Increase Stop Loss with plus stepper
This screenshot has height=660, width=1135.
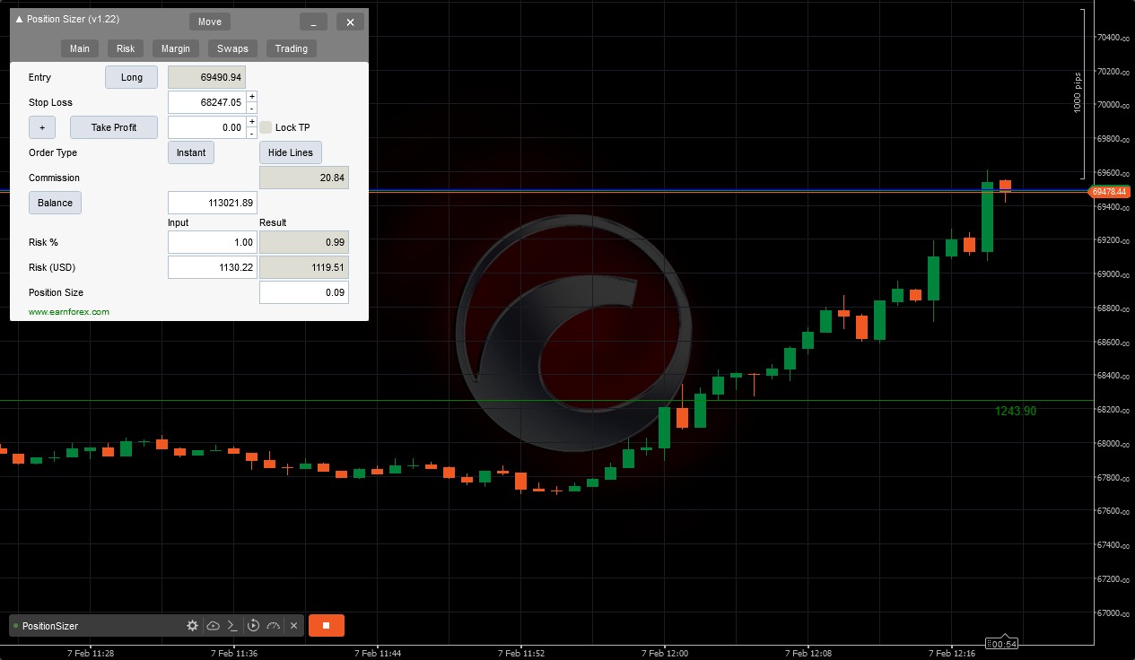coord(252,97)
